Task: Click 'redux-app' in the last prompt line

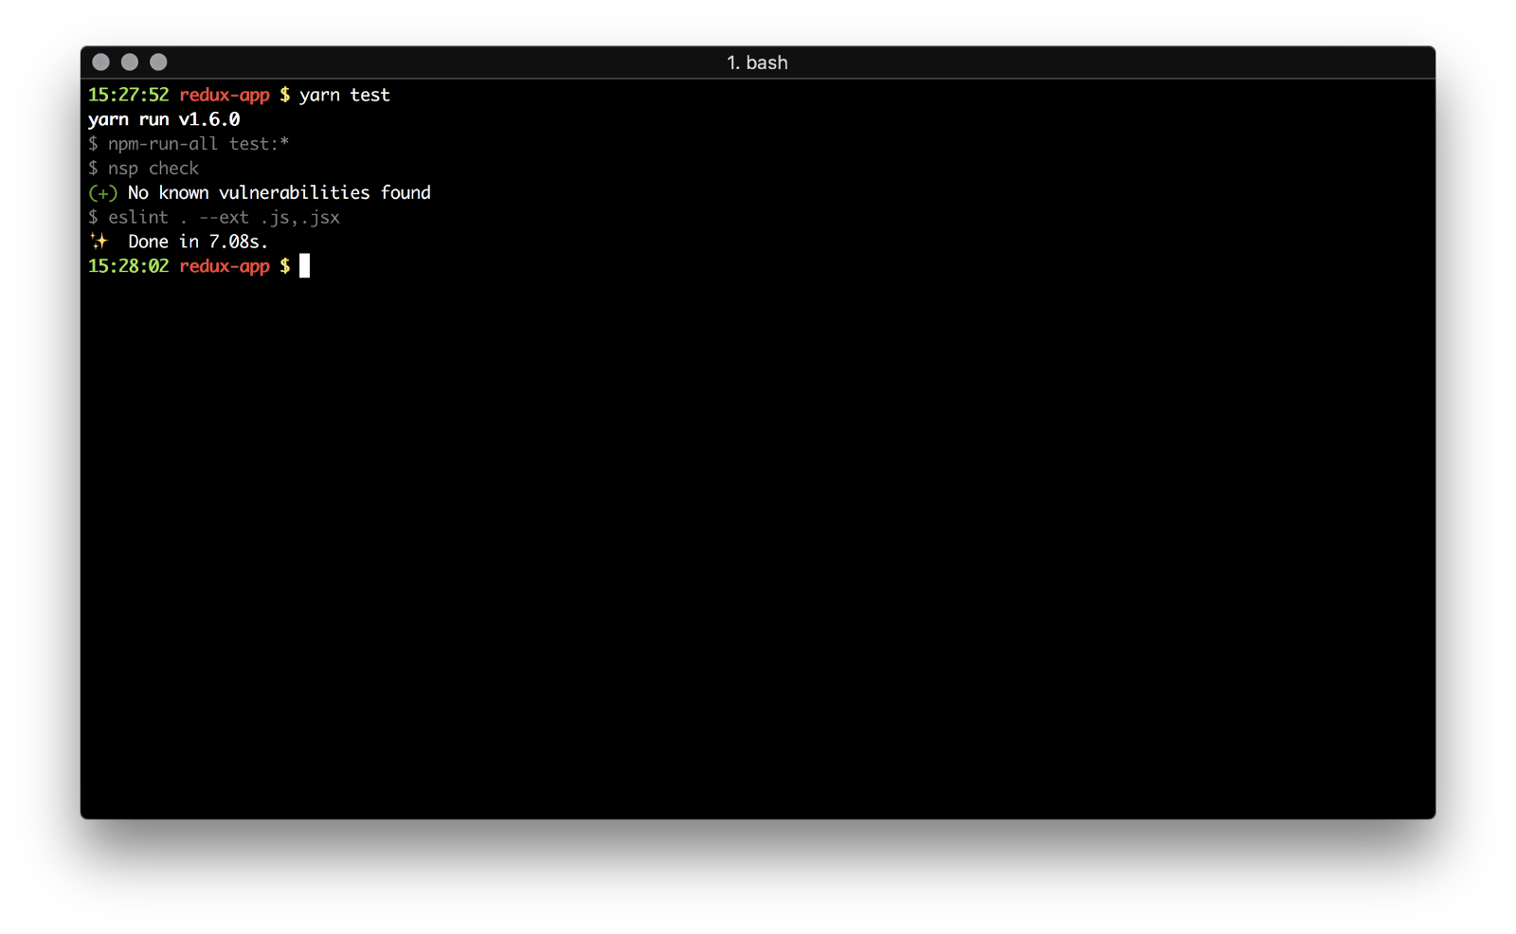Action: point(225,266)
